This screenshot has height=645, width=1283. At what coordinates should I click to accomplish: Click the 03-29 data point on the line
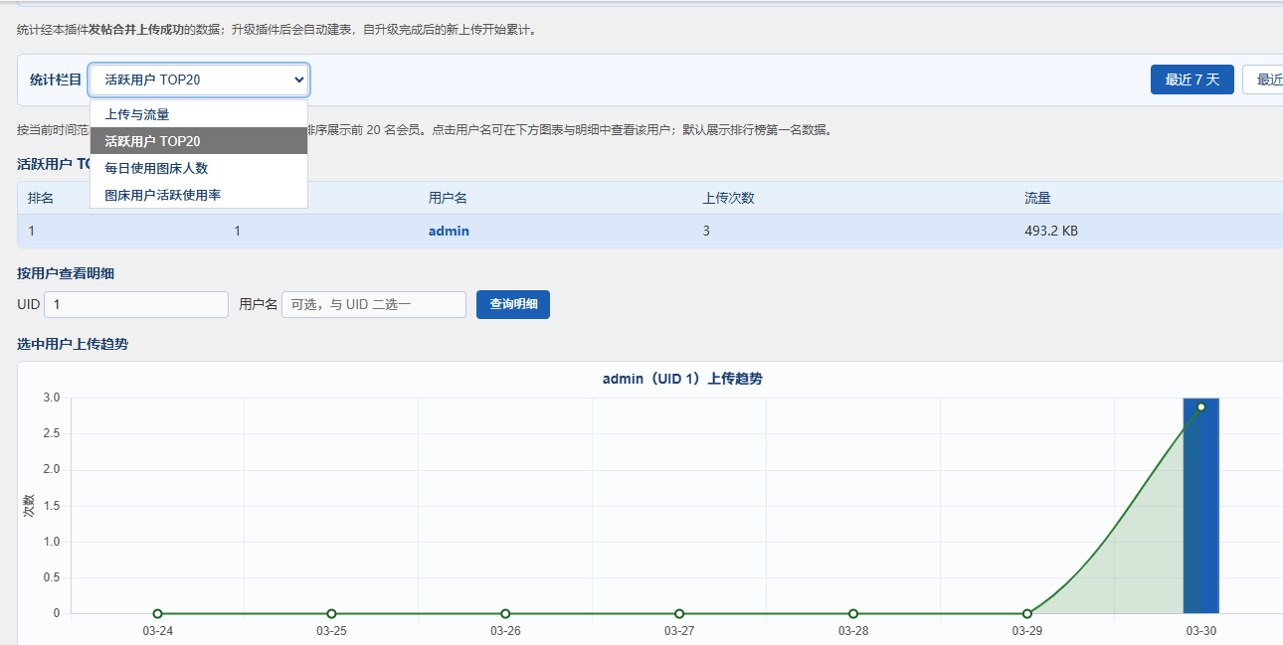pyautogui.click(x=1025, y=613)
